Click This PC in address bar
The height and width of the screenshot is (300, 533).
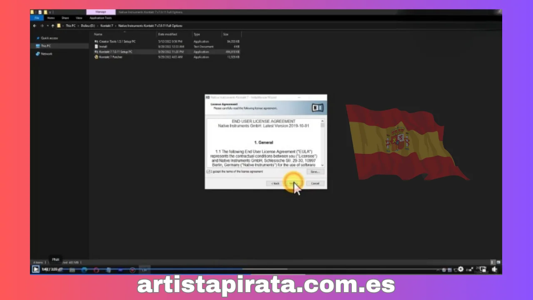[x=71, y=26]
